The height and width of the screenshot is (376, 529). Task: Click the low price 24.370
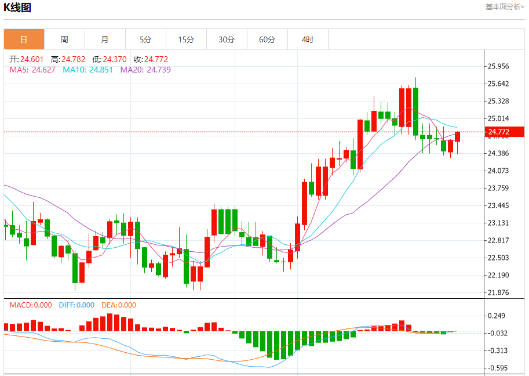pos(114,59)
